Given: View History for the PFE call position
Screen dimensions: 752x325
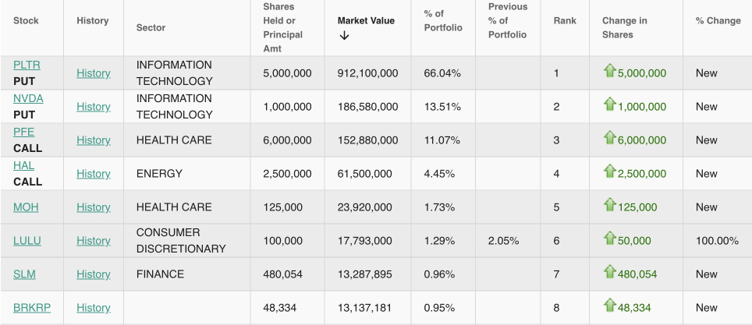Looking at the screenshot, I should pyautogui.click(x=93, y=140).
